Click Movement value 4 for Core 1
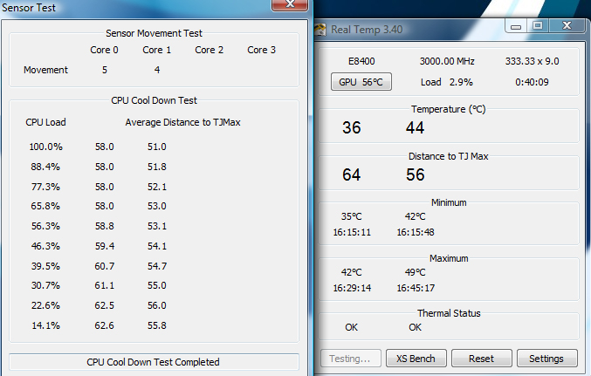 pos(157,70)
